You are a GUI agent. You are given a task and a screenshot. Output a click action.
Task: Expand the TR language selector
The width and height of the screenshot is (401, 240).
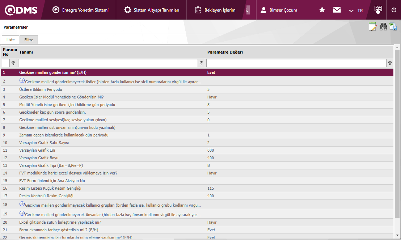coord(356,10)
